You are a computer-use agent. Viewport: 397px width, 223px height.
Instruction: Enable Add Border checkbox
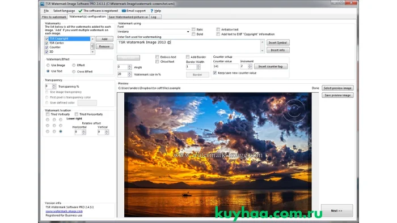coord(188,57)
